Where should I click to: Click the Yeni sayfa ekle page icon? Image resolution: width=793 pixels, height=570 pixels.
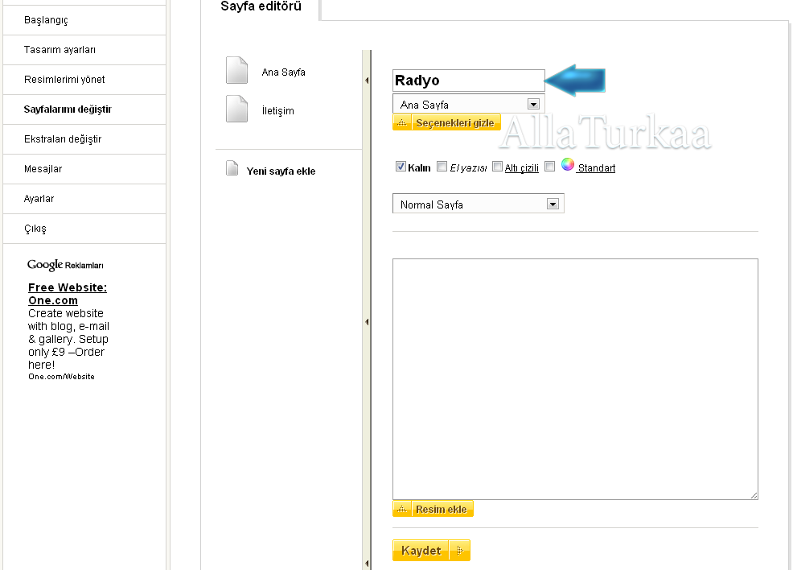pos(232,169)
